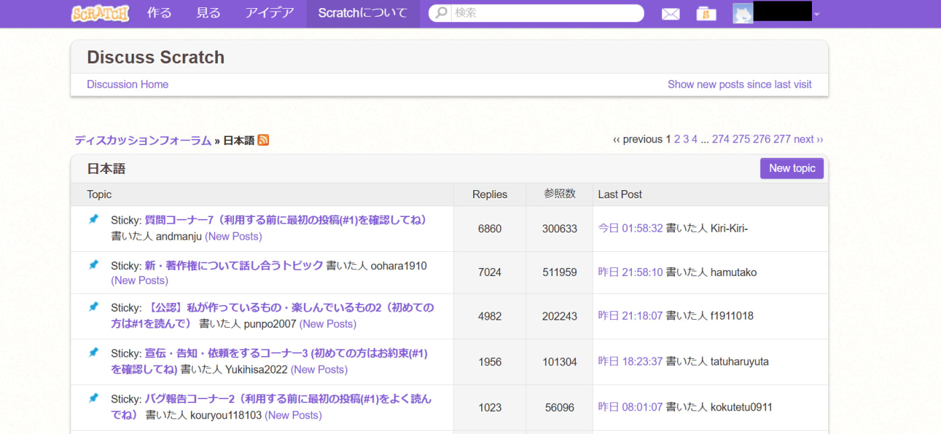Image resolution: width=941 pixels, height=434 pixels.
Task: Go to page 3 of topics
Action: [x=686, y=139]
